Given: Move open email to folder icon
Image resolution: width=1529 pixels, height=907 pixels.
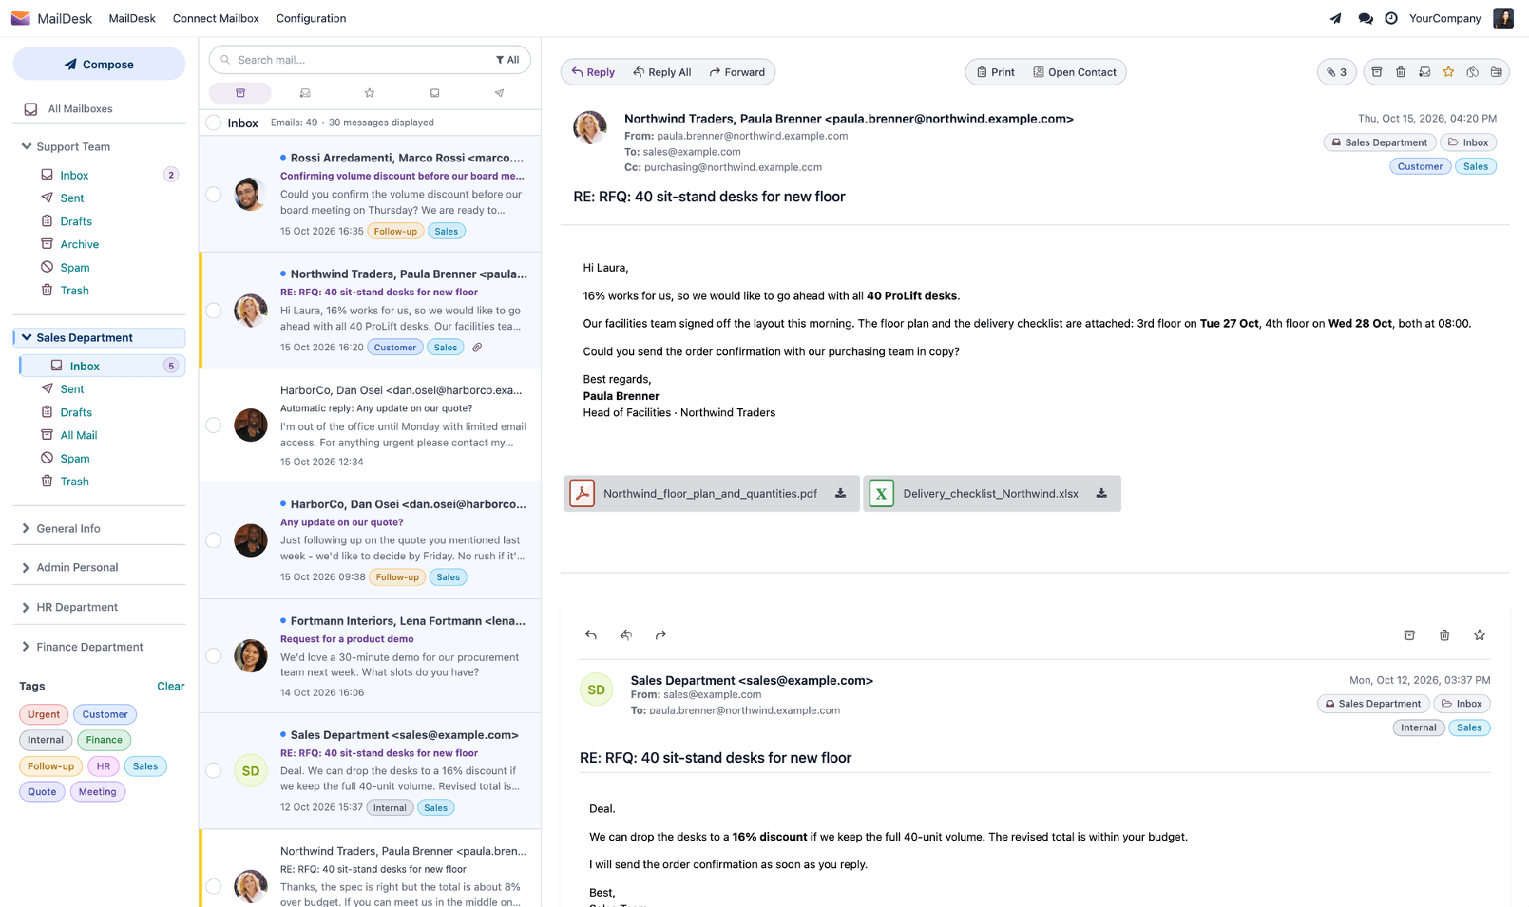Looking at the screenshot, I should tap(1496, 72).
